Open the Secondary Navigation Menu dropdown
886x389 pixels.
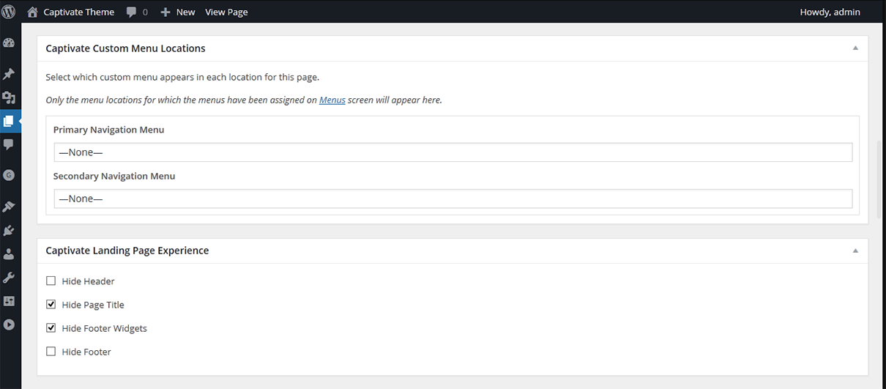(453, 199)
